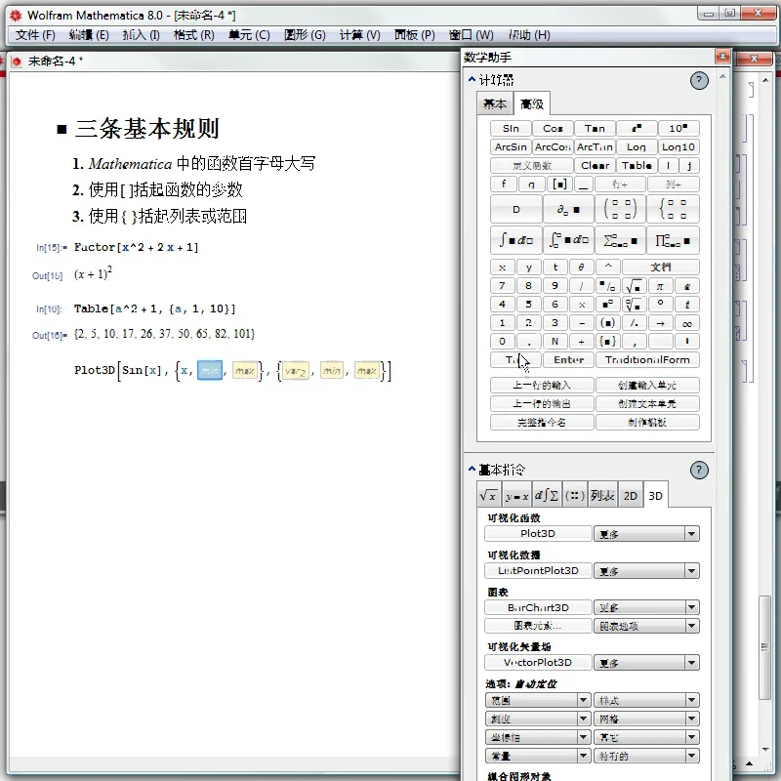Click the replace-all /. key

point(634,323)
